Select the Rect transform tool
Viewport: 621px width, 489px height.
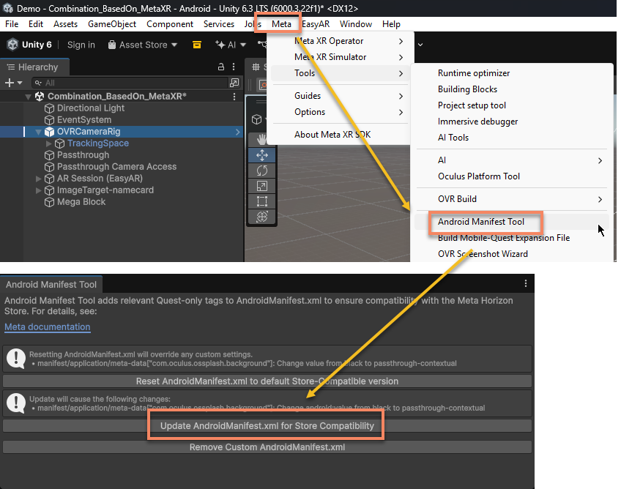pyautogui.click(x=261, y=201)
